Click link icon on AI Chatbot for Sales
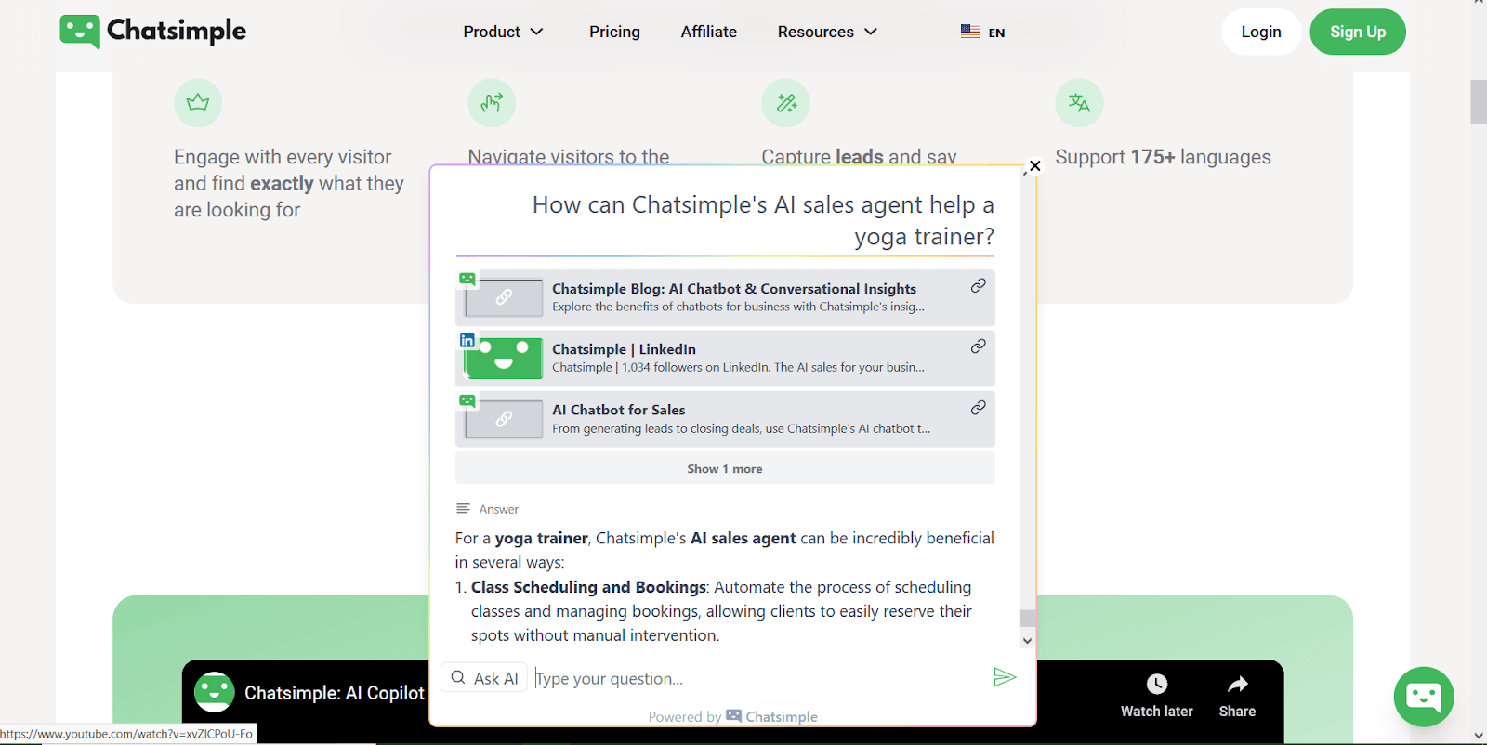The image size is (1487, 745). coord(979,408)
